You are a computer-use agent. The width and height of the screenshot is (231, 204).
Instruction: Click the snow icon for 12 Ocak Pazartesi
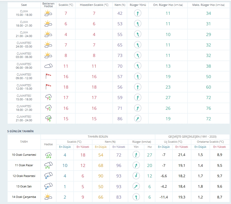tap(48, 176)
